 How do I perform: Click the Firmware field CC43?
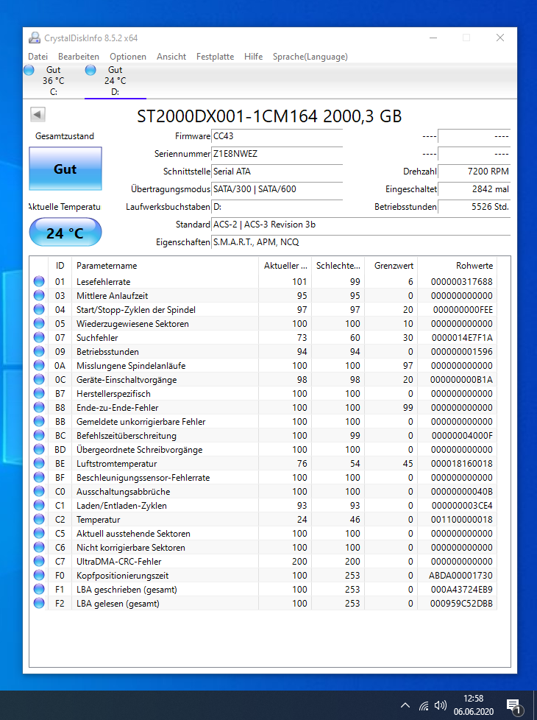pyautogui.click(x=277, y=136)
